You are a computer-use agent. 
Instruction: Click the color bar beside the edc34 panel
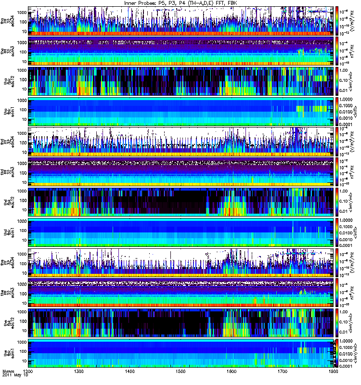click(x=337, y=263)
